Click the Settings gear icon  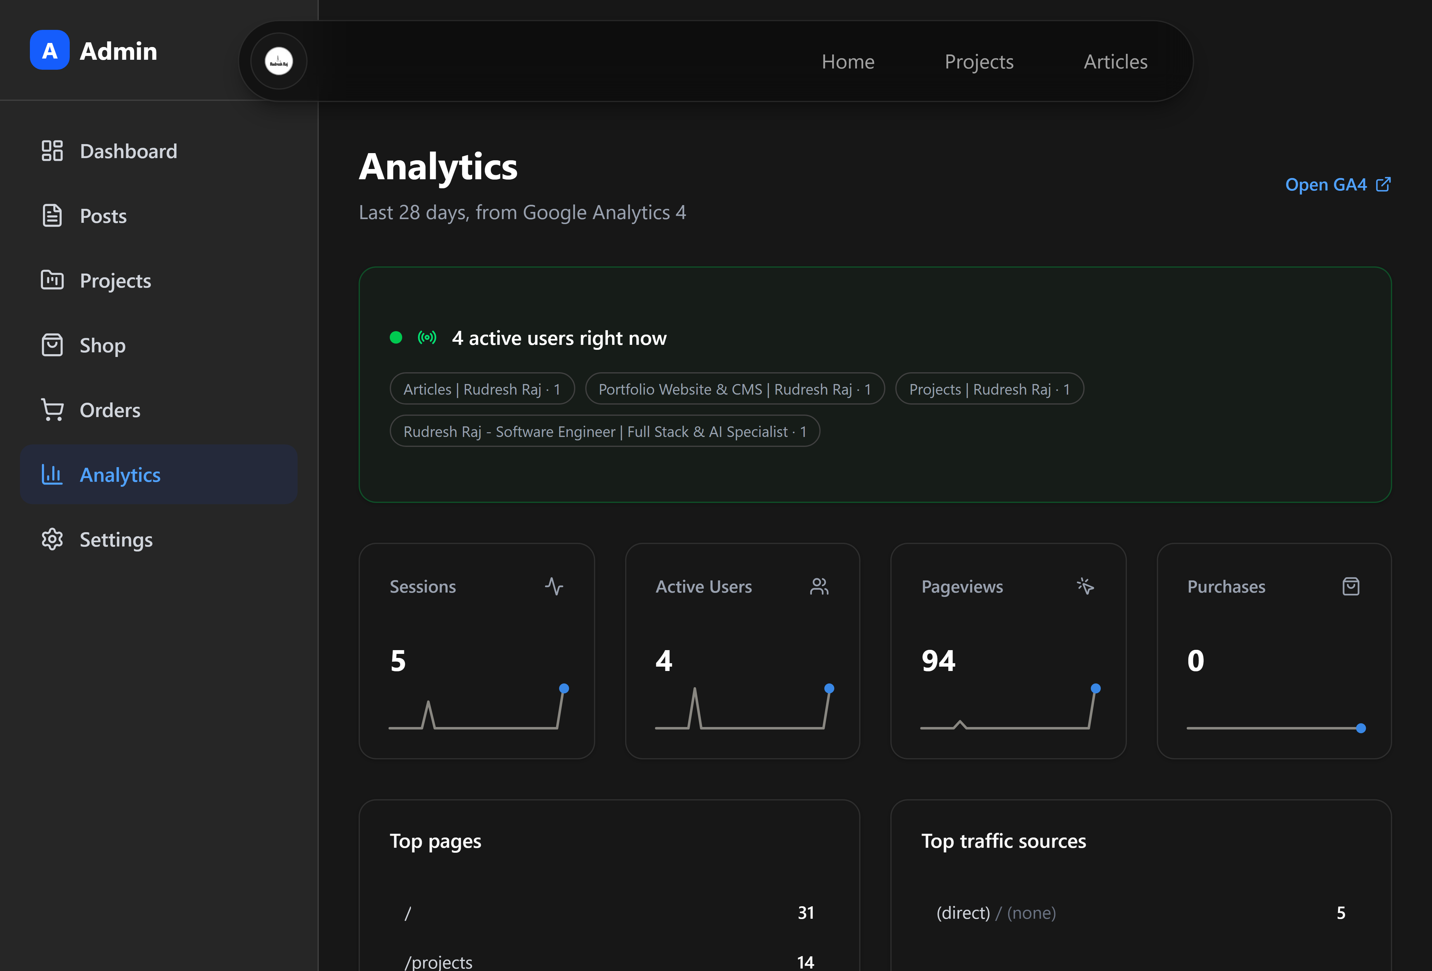coord(52,539)
